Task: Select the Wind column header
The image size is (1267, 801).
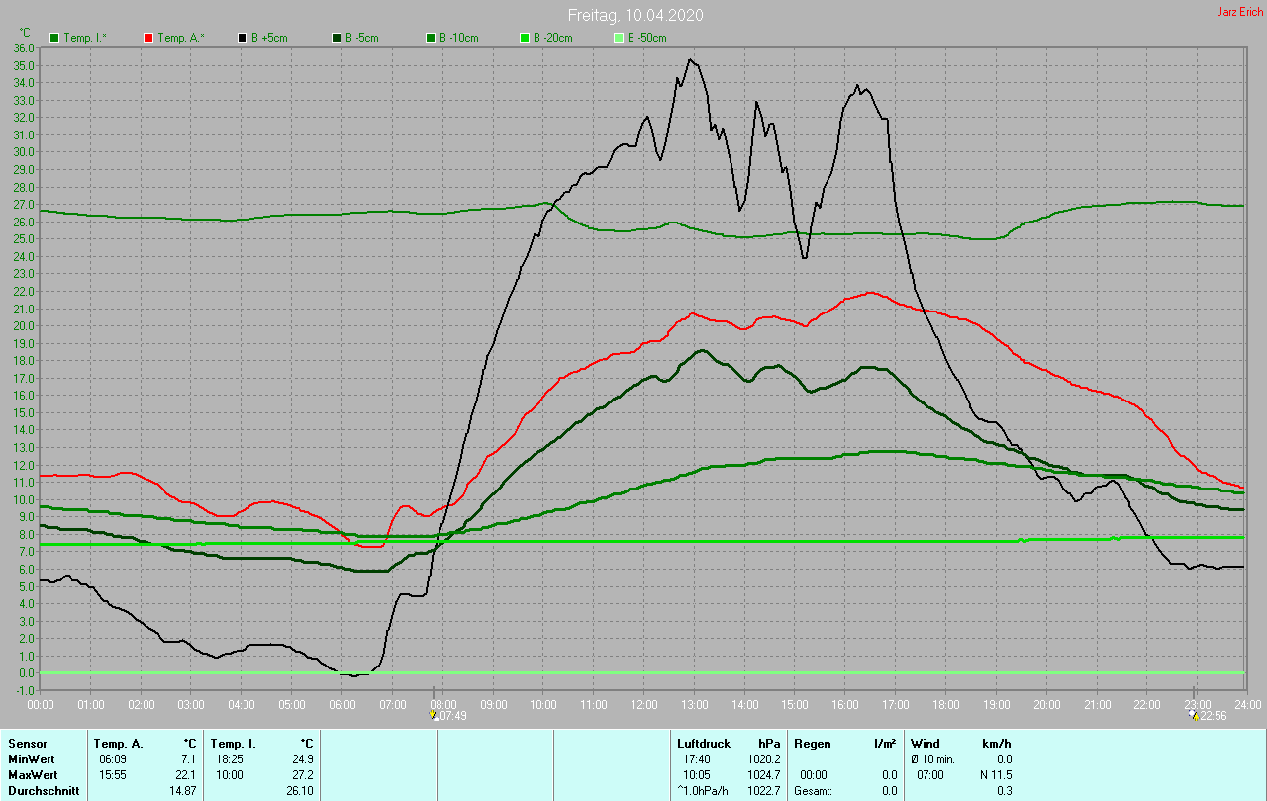Action: click(926, 743)
